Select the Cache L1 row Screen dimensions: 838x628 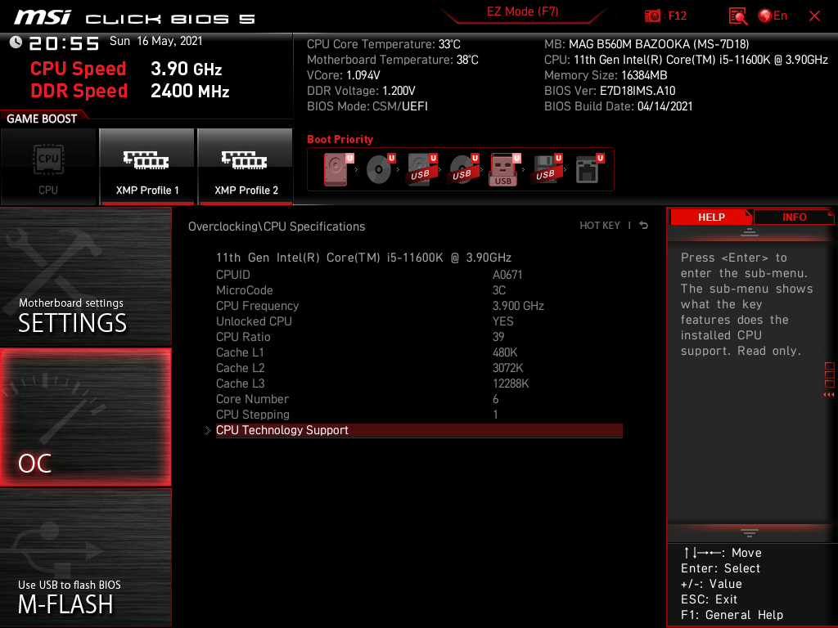point(419,352)
